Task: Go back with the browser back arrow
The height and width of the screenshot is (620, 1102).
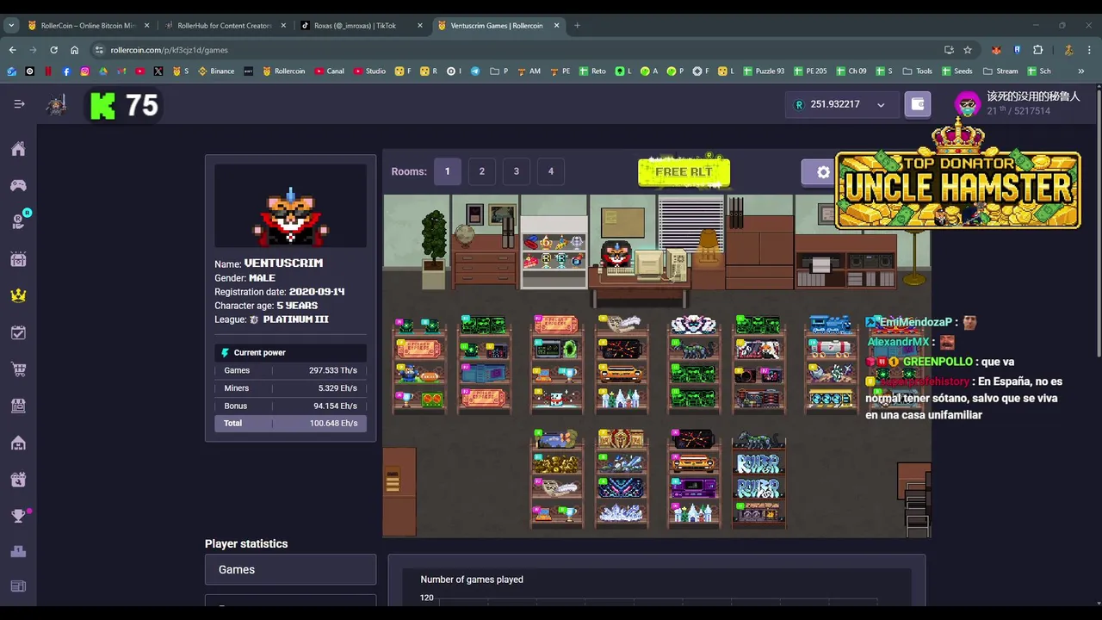Action: point(12,50)
